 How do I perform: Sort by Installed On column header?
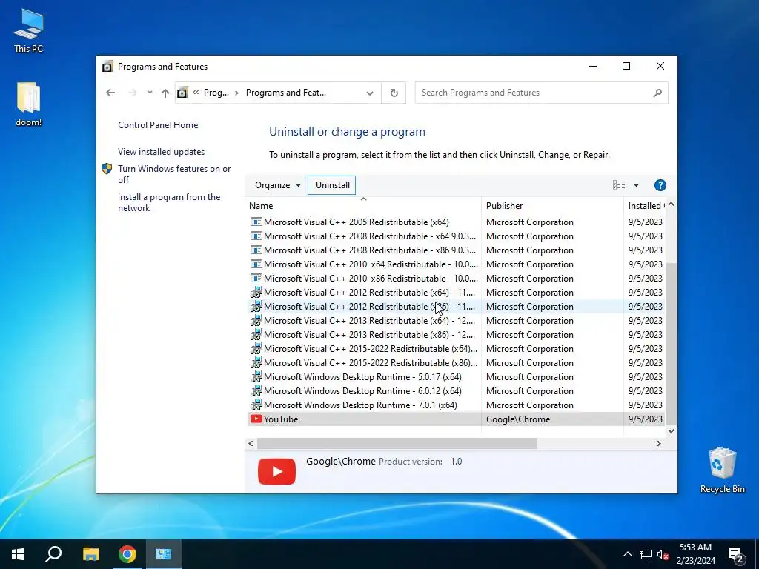tap(646, 206)
